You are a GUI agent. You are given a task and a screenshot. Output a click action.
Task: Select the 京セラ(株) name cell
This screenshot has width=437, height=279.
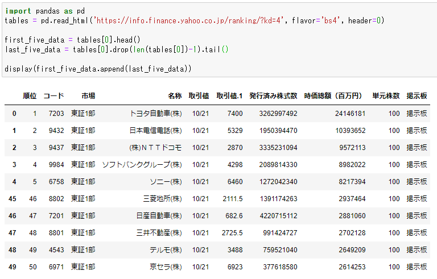click(x=166, y=266)
